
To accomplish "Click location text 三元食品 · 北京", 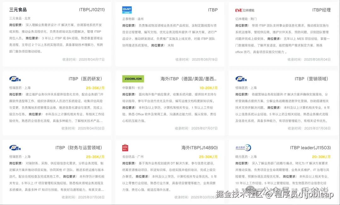I will click(20, 19).
